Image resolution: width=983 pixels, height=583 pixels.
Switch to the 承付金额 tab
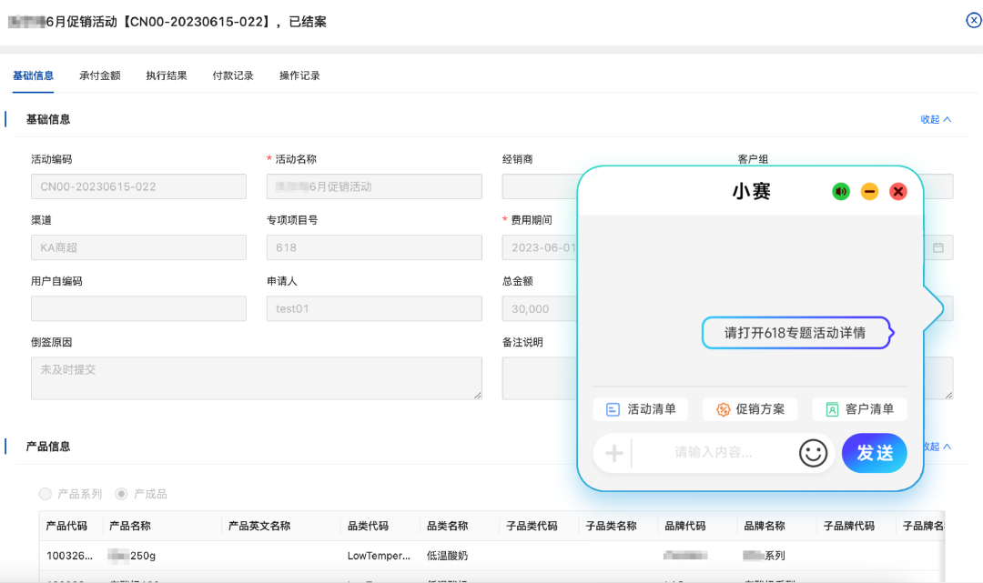pos(99,75)
